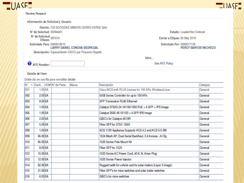Click quantity 12.00 cell
The width and height of the screenshot is (244, 183).
39,160
